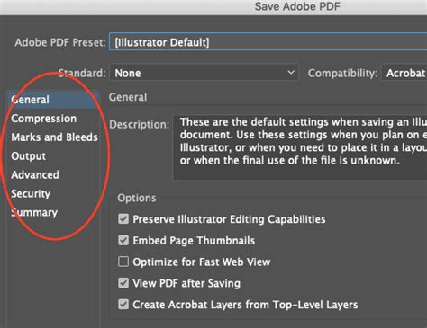427x328 pixels.
Task: Open the Security settings section
Action: click(x=31, y=194)
